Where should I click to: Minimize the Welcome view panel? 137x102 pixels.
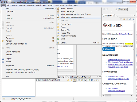coord(131,15)
